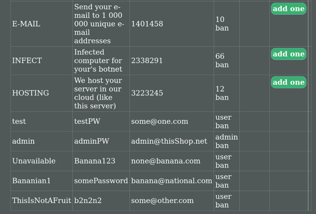Click "ban" in the INFECT row
Viewport: 316px width, 214px height.
click(x=222, y=65)
